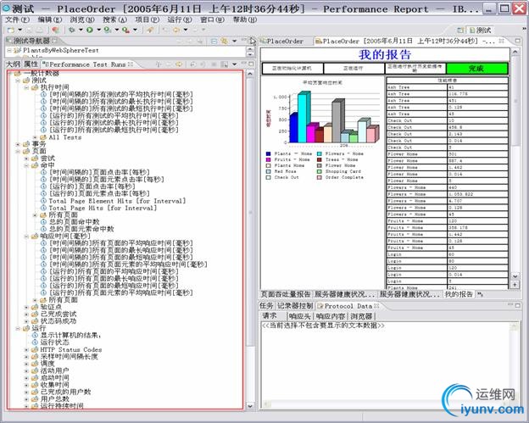Open dropdown arrow beside the green Run icon
The width and height of the screenshot is (529, 423).
98,30
